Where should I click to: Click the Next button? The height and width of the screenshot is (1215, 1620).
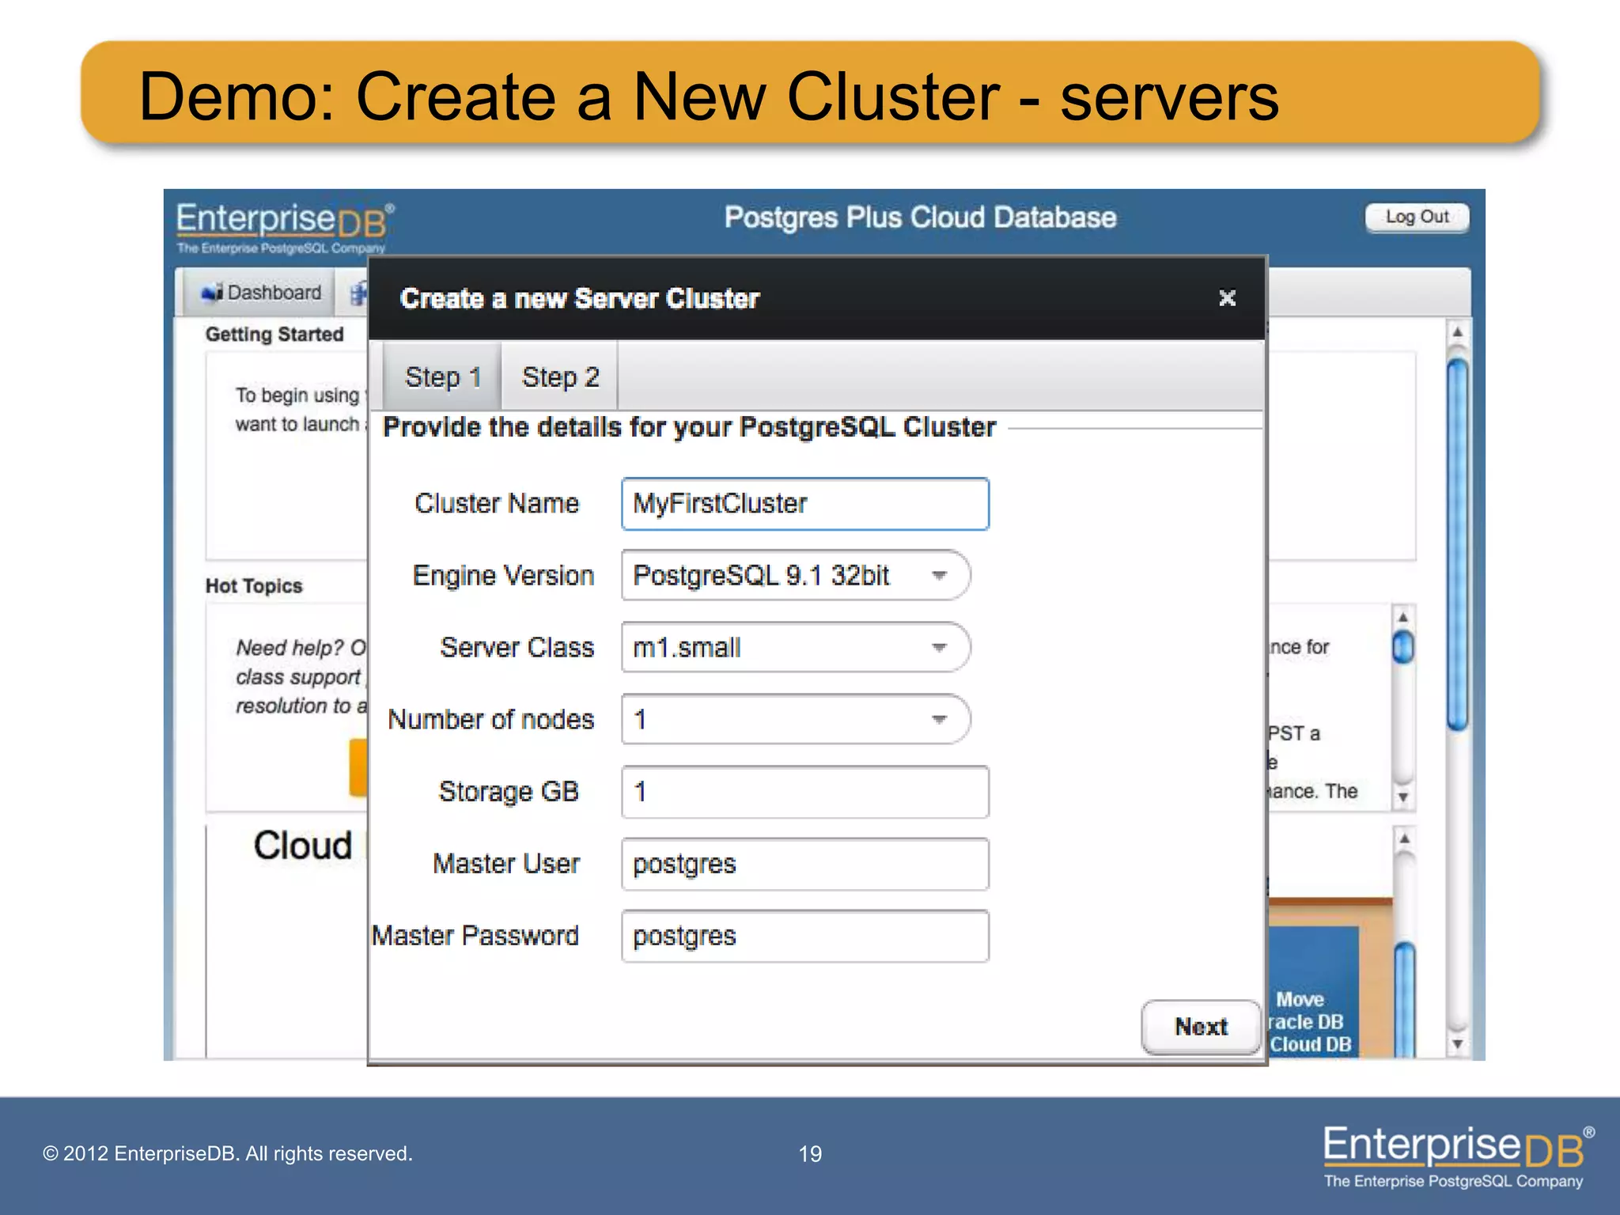pyautogui.click(x=1201, y=1027)
